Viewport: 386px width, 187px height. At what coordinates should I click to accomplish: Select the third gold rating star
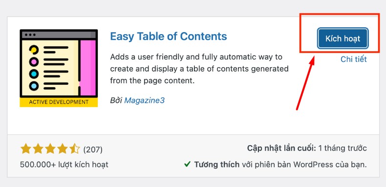[x=50, y=149]
